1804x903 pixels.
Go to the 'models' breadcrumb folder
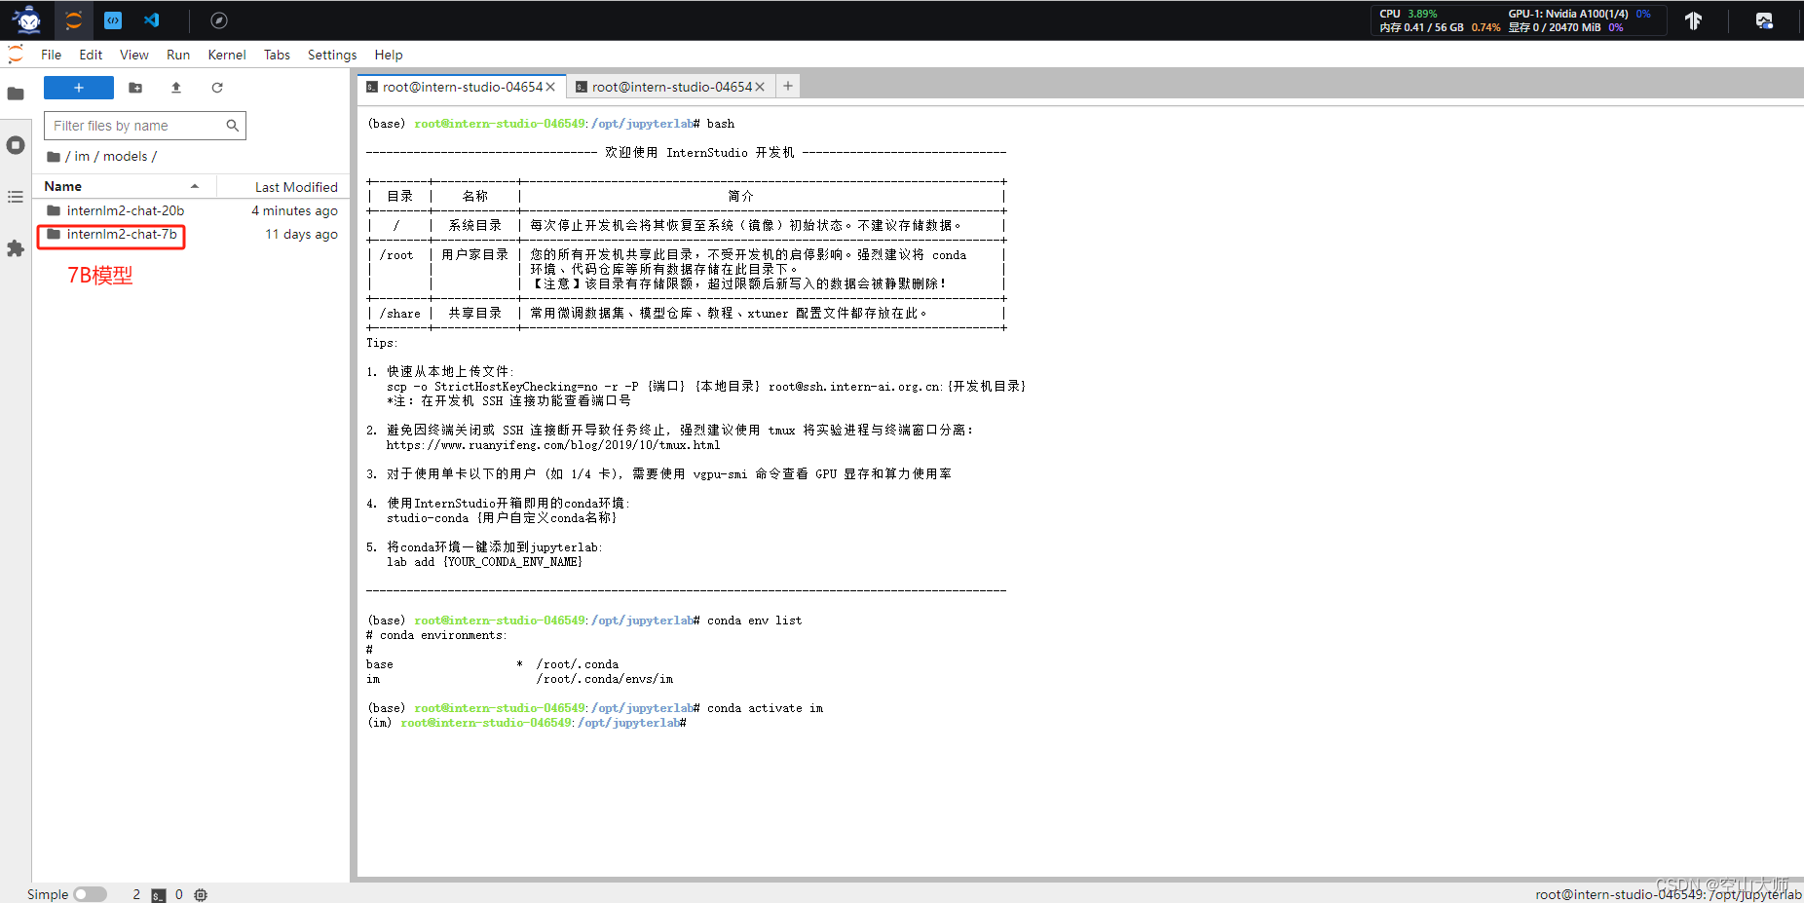click(x=126, y=156)
